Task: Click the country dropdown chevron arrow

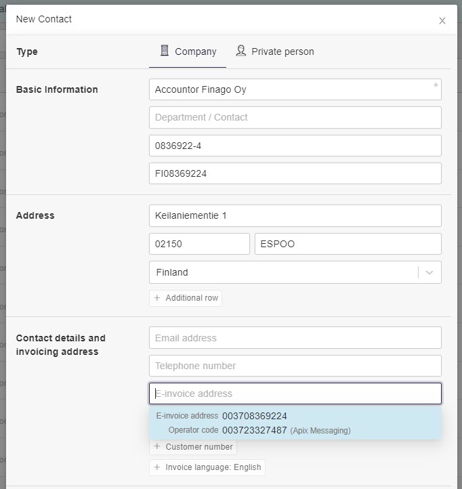Action: [x=429, y=272]
